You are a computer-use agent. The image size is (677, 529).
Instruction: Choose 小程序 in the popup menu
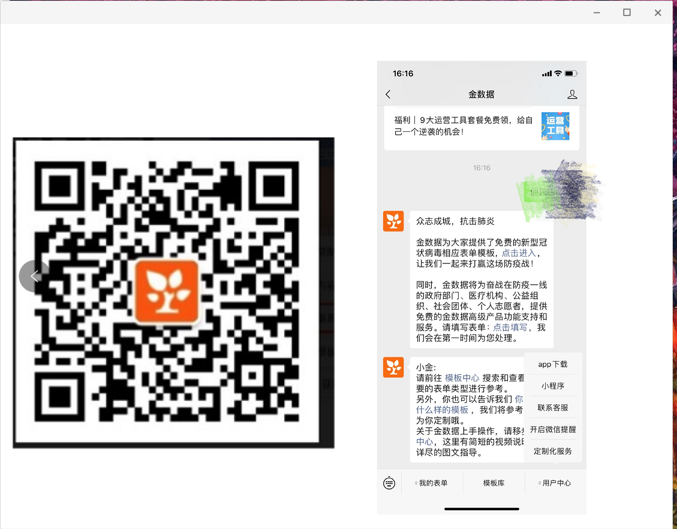click(552, 386)
